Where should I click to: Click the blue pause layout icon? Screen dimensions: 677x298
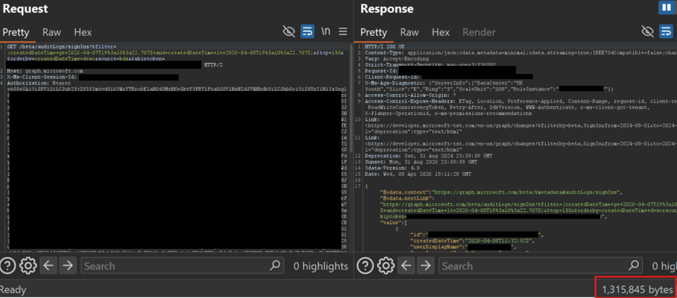pos(666,8)
